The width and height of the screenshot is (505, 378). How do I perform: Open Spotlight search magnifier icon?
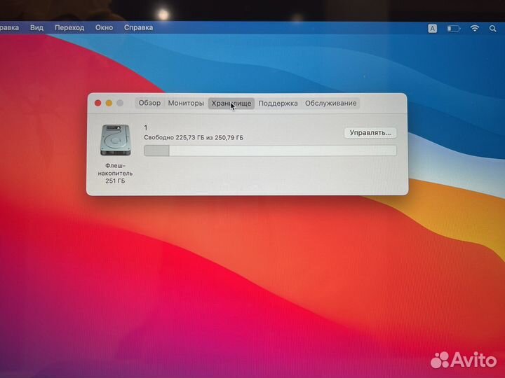pyautogui.click(x=494, y=28)
